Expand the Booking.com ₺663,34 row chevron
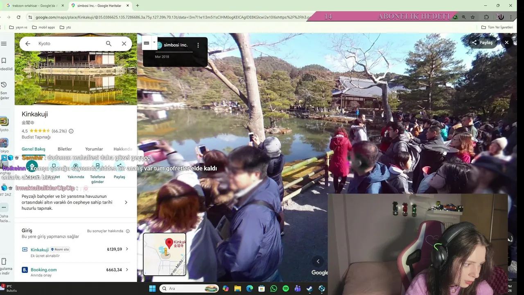Screen dimensions: 524x295 127,270
